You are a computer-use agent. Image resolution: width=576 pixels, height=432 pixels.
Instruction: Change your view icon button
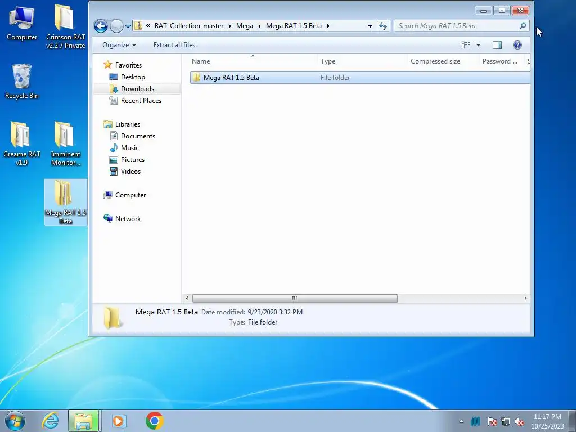tap(466, 45)
